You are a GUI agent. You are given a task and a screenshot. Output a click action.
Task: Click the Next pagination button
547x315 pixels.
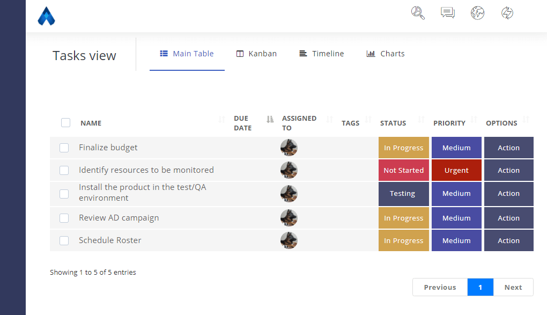(x=513, y=287)
